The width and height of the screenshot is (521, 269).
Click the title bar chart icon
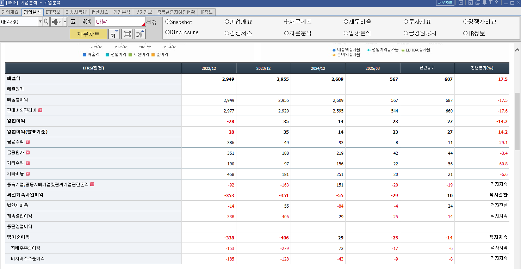(x=461, y=3)
